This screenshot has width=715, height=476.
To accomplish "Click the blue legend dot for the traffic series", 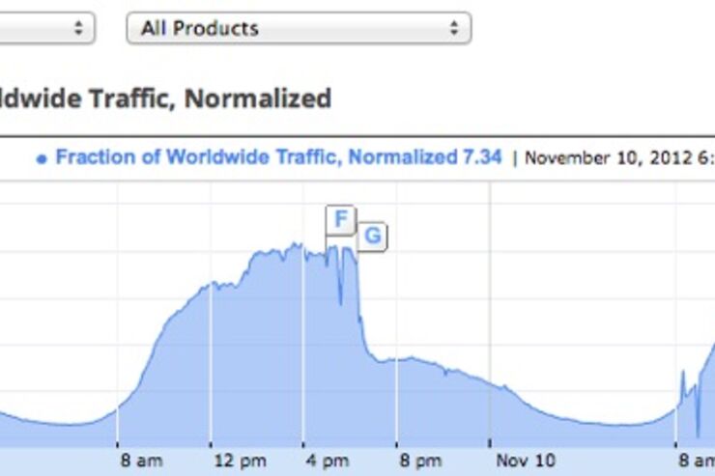I will point(42,159).
